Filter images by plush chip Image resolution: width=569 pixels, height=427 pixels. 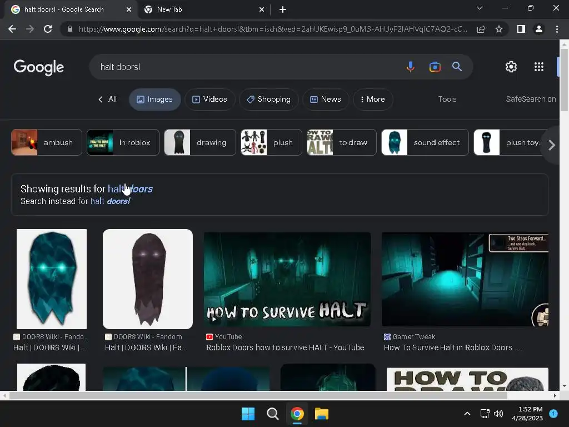pos(271,142)
